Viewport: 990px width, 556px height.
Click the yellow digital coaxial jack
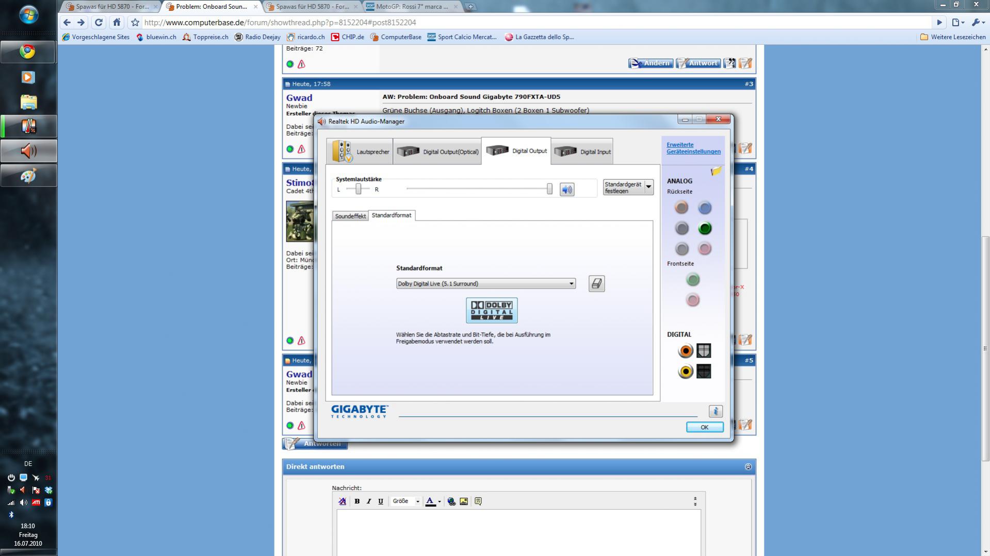tap(685, 371)
